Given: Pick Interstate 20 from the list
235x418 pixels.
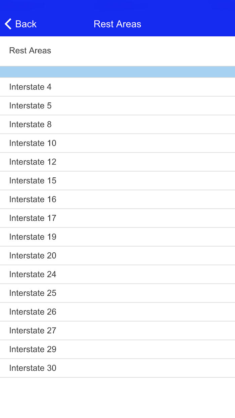Looking at the screenshot, I should 117,256.
